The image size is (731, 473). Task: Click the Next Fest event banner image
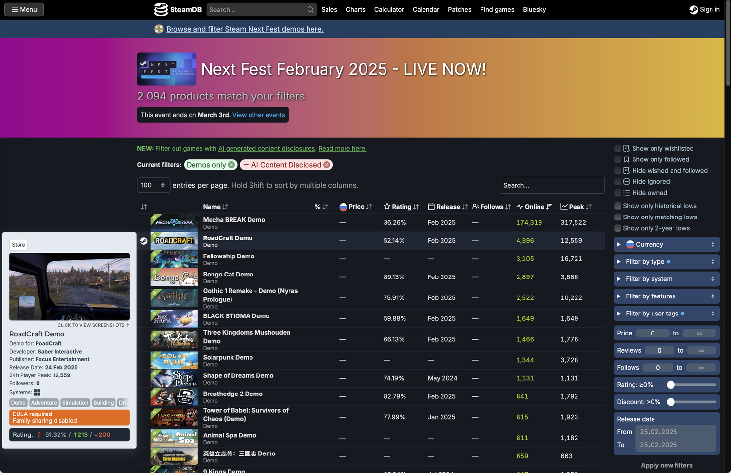tap(167, 69)
